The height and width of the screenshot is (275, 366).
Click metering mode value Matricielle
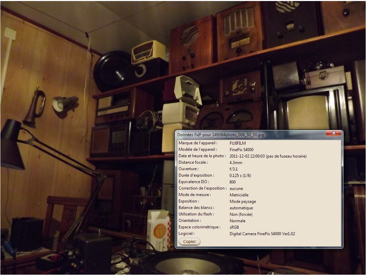[239, 195]
